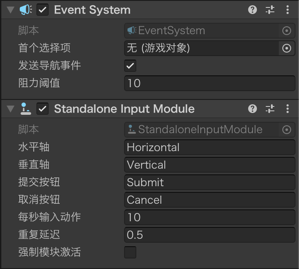Open Standalone Input Module kebab menu
This screenshot has height=269, width=299.
pos(288,109)
